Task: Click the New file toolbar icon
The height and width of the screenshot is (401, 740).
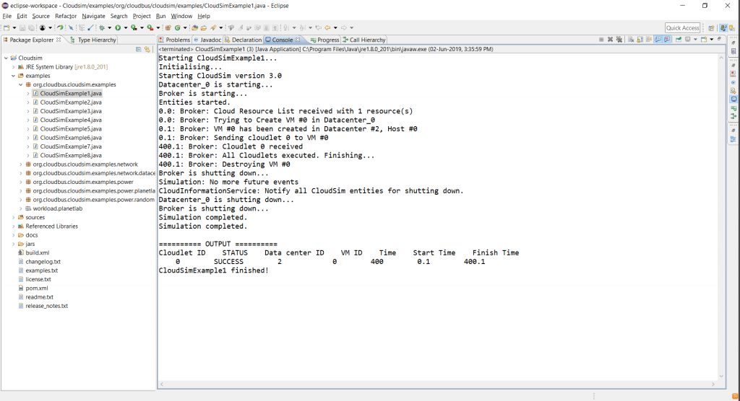Action: pos(6,28)
